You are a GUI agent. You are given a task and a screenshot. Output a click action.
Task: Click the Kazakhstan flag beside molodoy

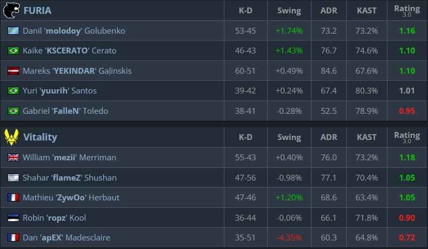tap(13, 31)
